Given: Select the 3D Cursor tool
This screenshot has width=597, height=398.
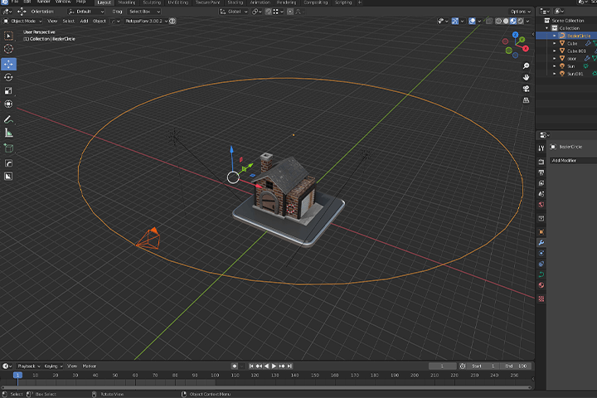Looking at the screenshot, I should (x=8, y=49).
